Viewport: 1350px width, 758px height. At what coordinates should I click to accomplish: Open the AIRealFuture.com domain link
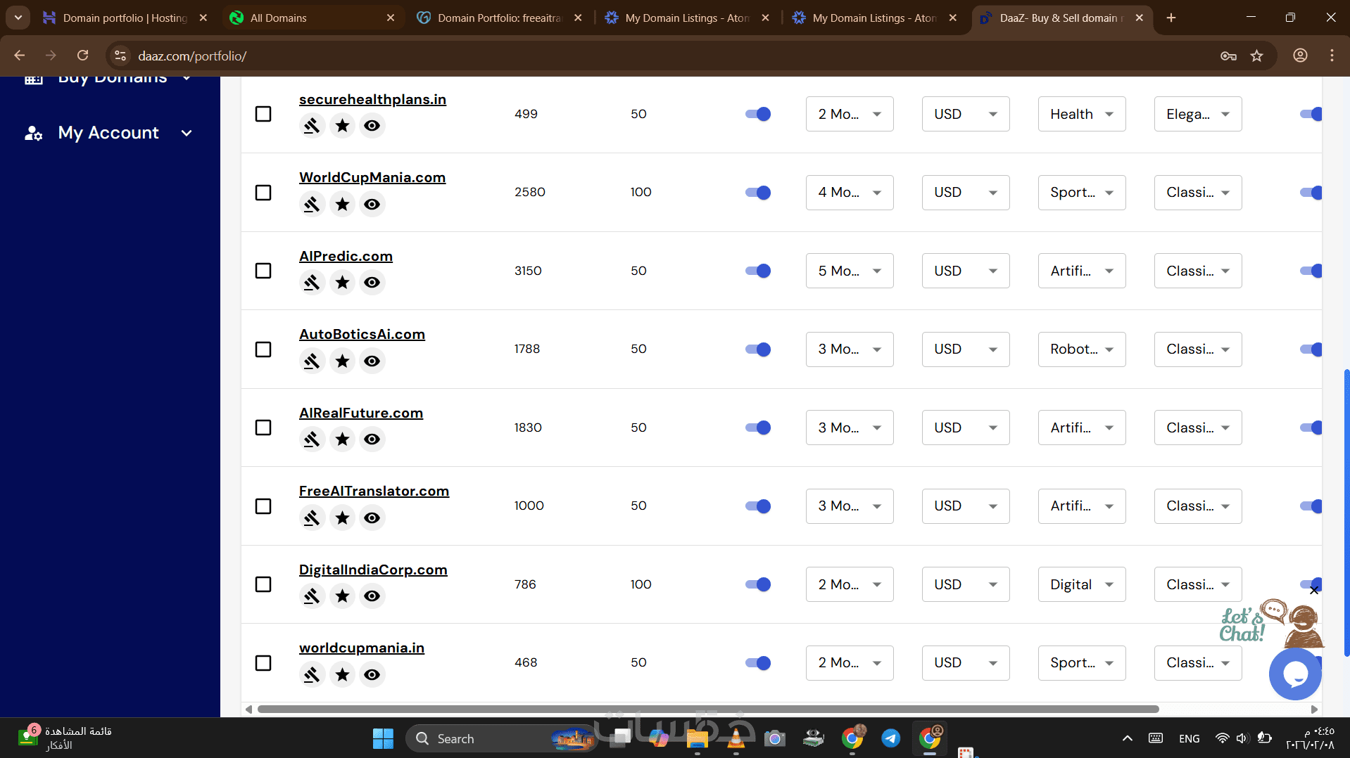pos(361,413)
